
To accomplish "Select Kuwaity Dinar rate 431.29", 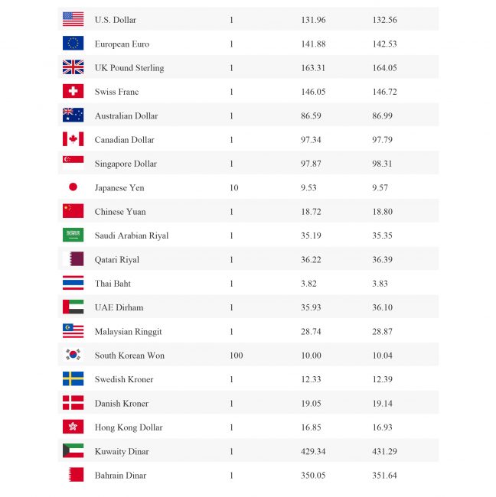I will (x=384, y=452).
